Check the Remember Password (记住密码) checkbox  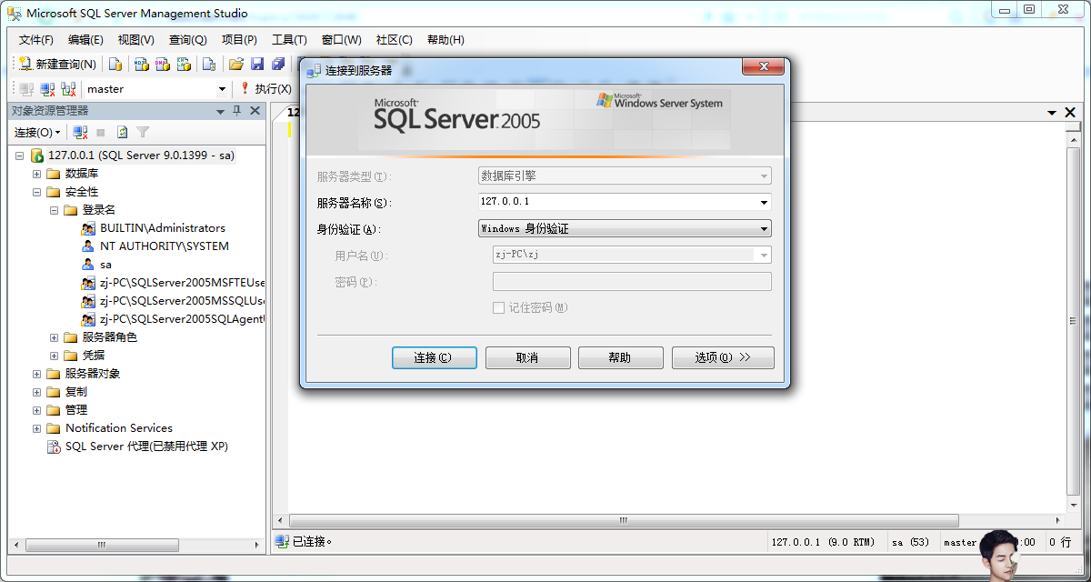498,308
